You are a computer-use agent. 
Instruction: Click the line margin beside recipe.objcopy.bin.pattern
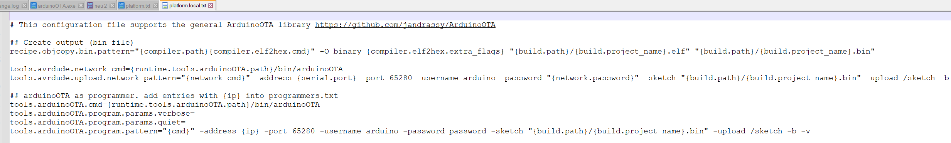(x=5, y=51)
